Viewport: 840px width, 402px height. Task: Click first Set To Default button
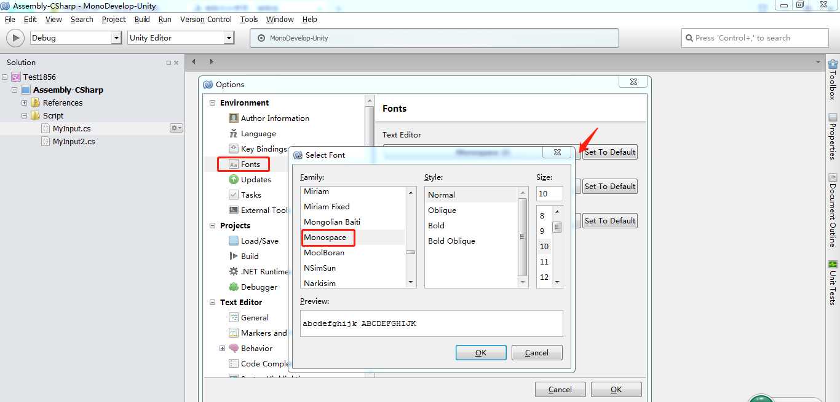coord(609,152)
